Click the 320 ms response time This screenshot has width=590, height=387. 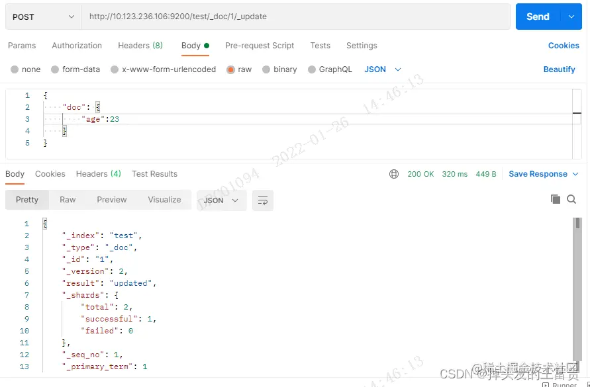454,174
